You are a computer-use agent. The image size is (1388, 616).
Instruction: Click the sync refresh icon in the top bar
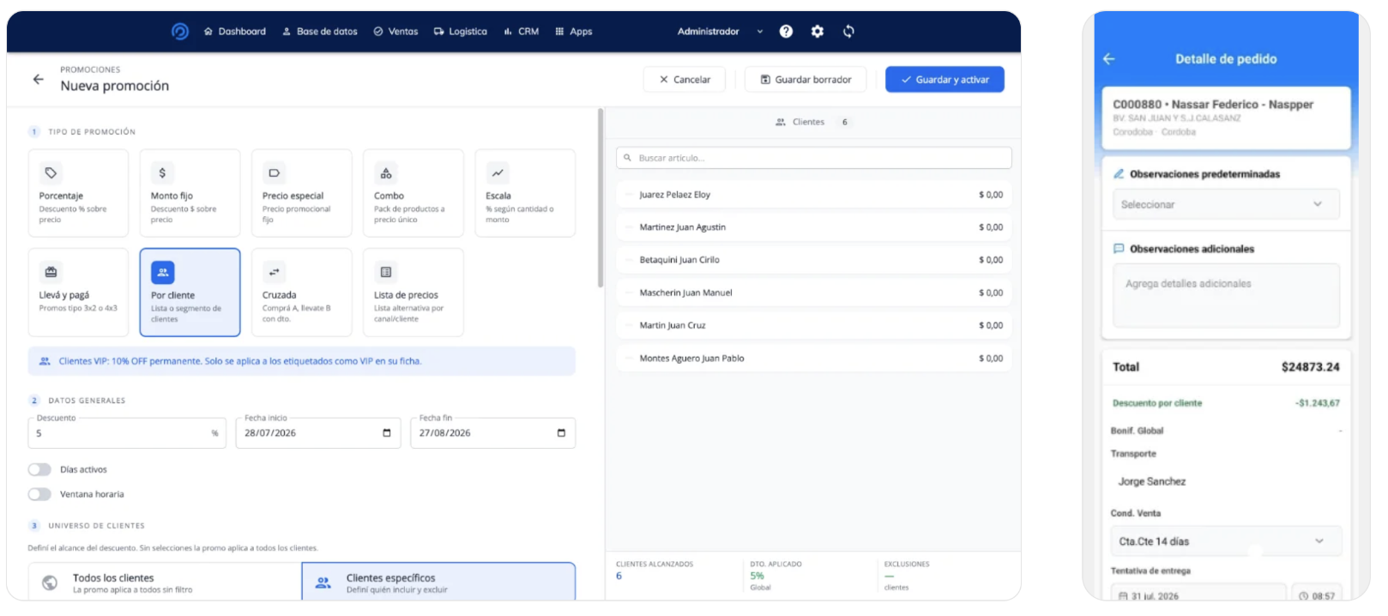pyautogui.click(x=848, y=32)
